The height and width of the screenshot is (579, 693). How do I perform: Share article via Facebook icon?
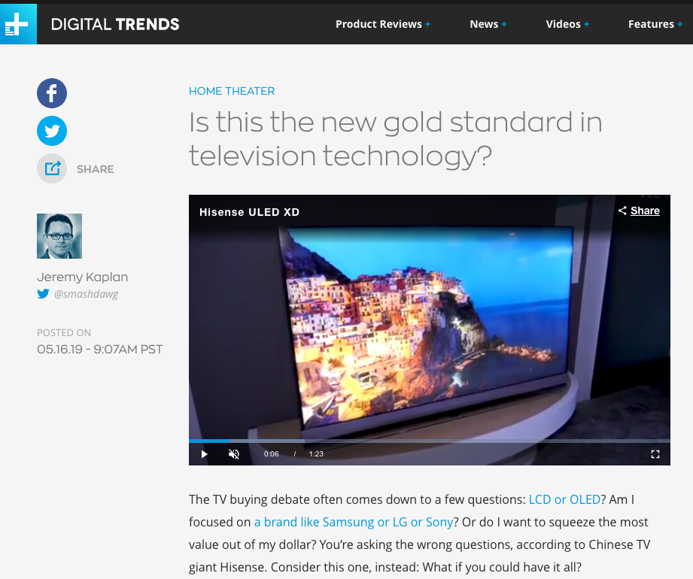point(52,93)
